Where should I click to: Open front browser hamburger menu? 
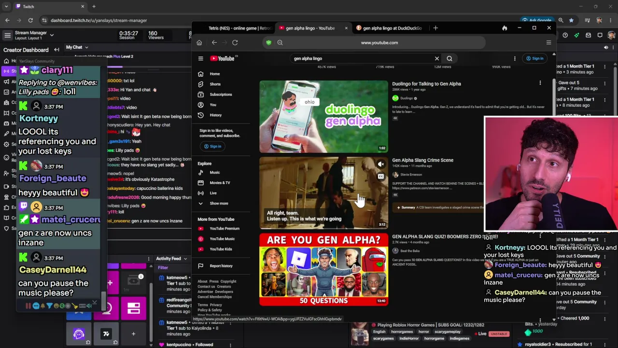click(548, 43)
